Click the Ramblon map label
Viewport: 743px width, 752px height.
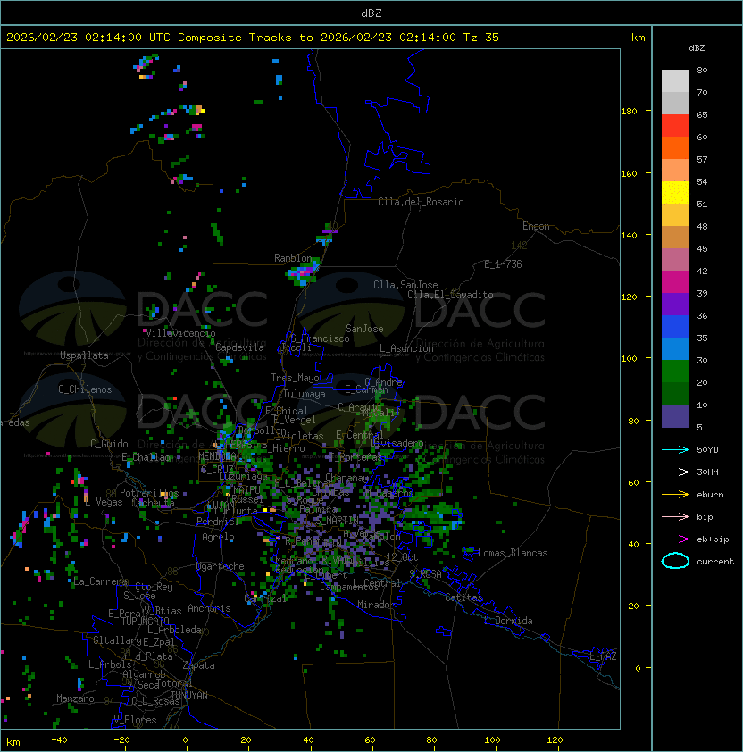[293, 258]
